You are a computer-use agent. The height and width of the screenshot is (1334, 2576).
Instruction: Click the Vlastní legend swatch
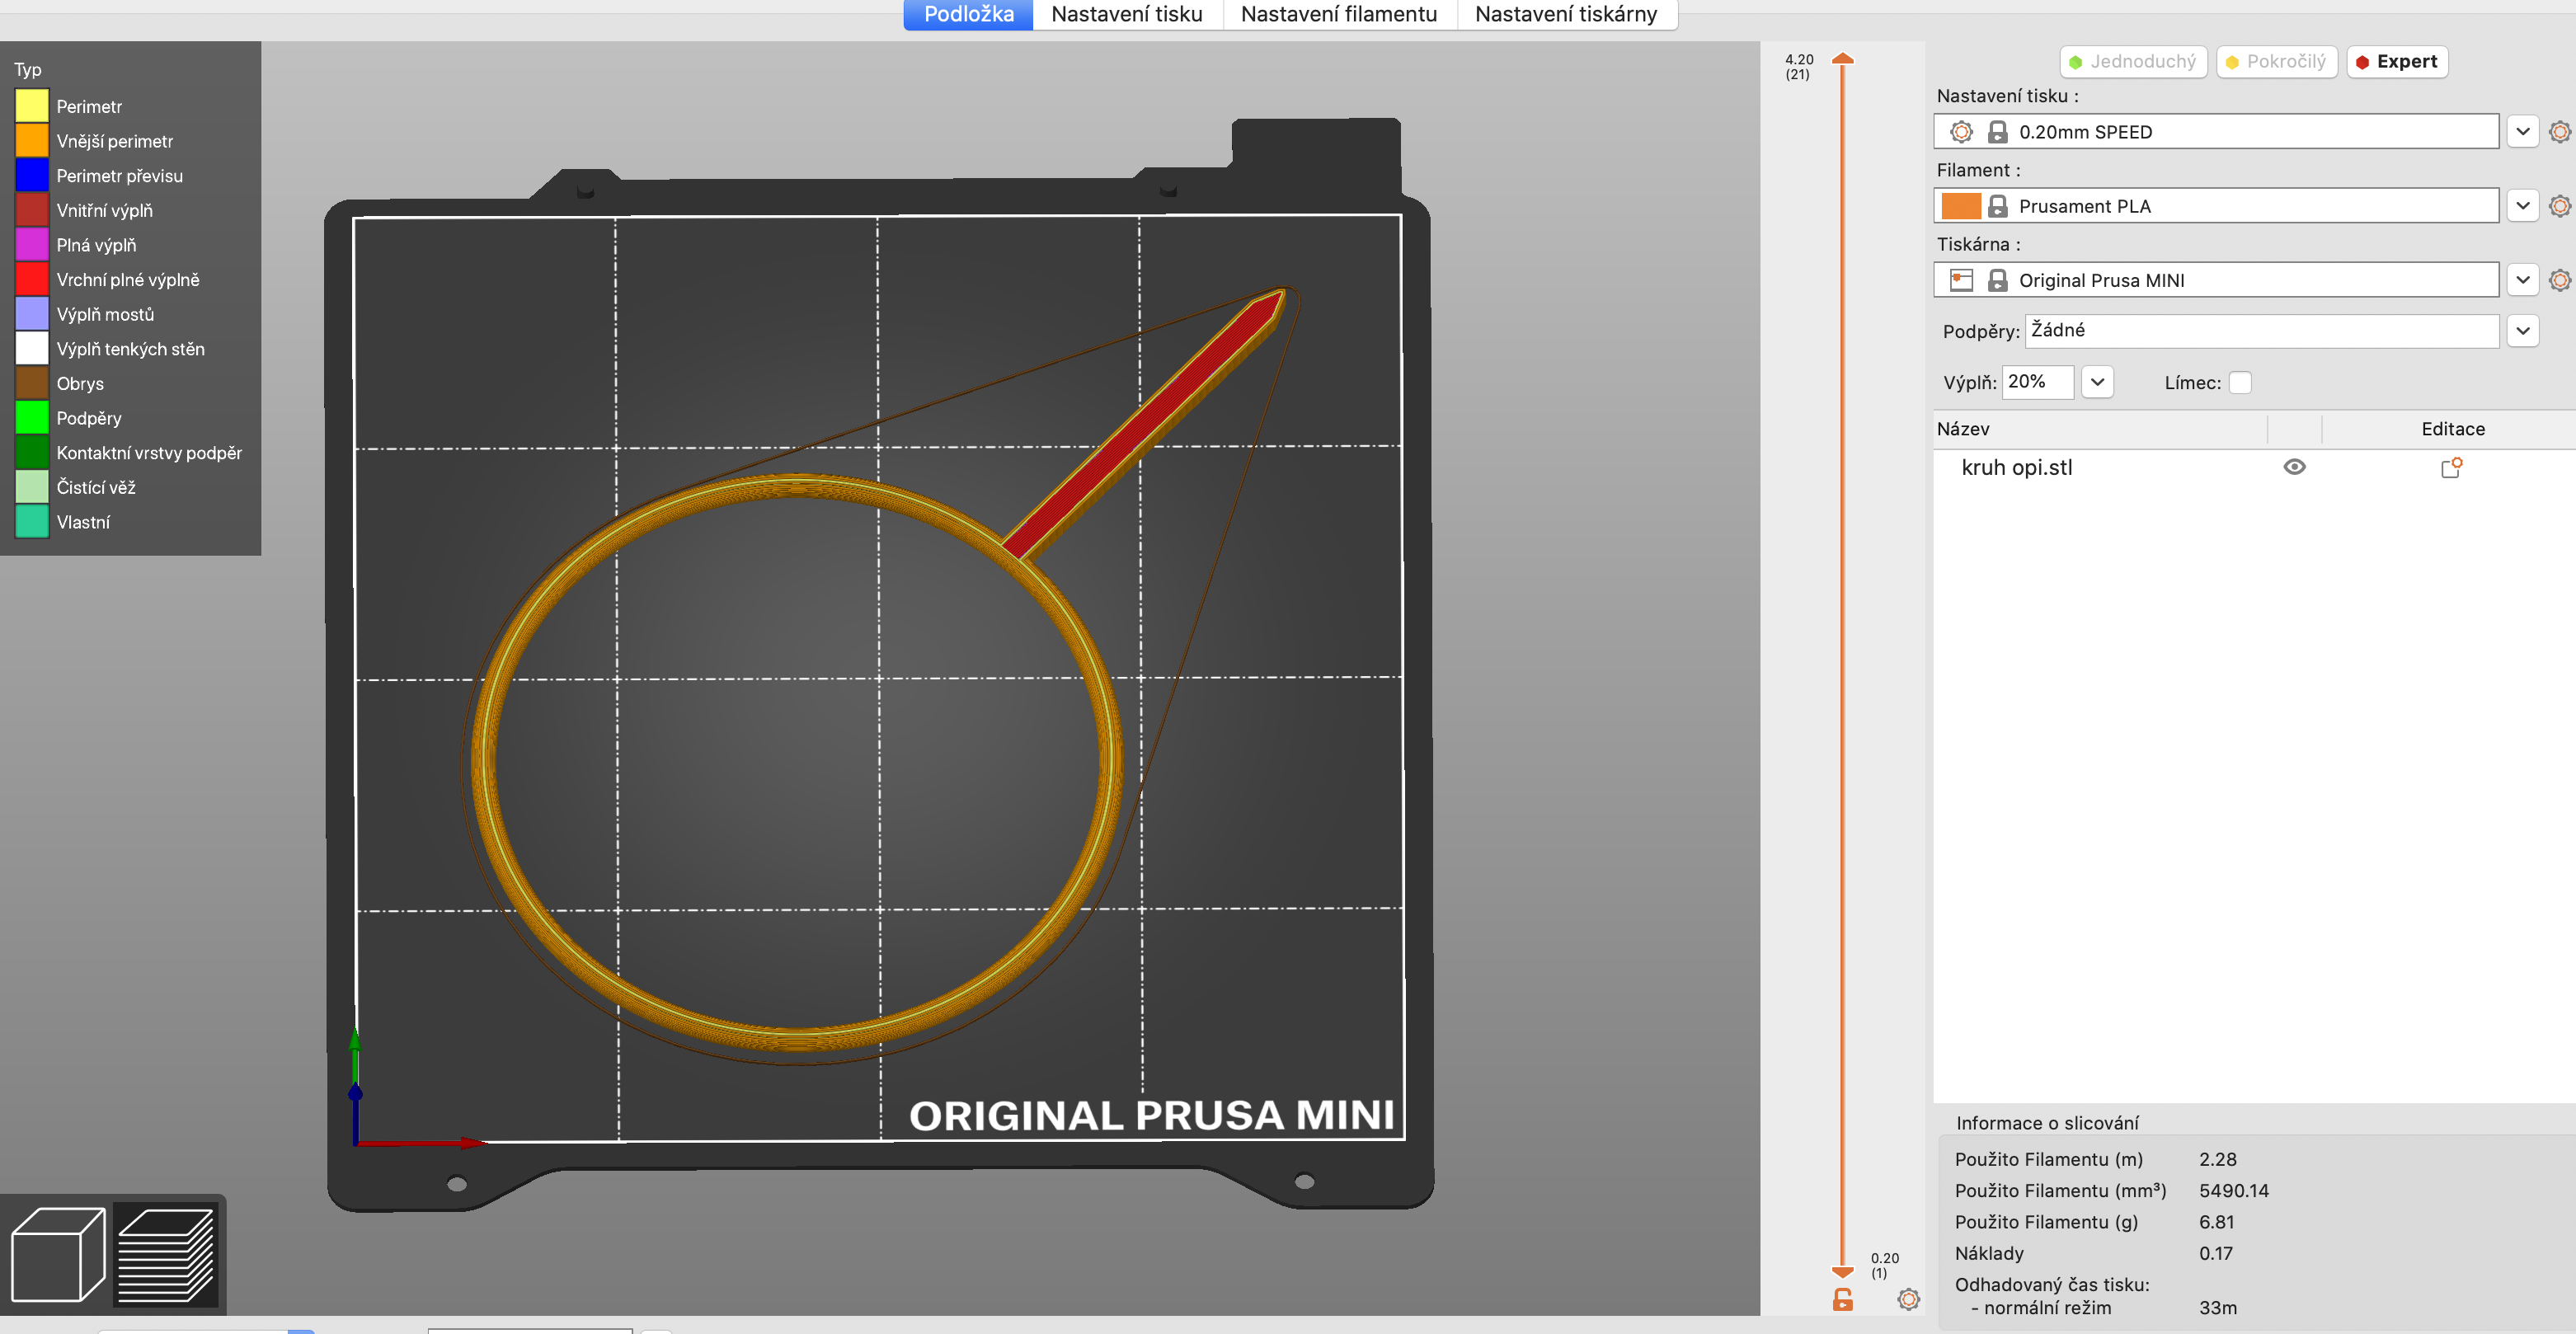32,522
